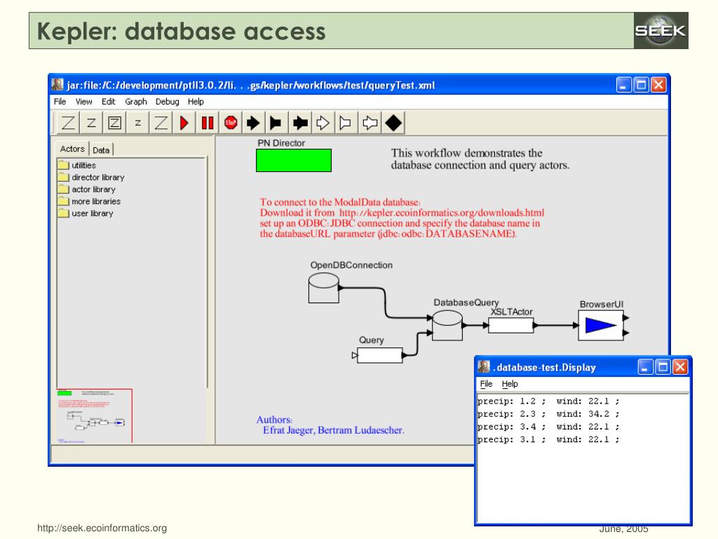Click the SEEK logo
Image resolution: width=718 pixels, height=539 pixels.
pos(661,31)
